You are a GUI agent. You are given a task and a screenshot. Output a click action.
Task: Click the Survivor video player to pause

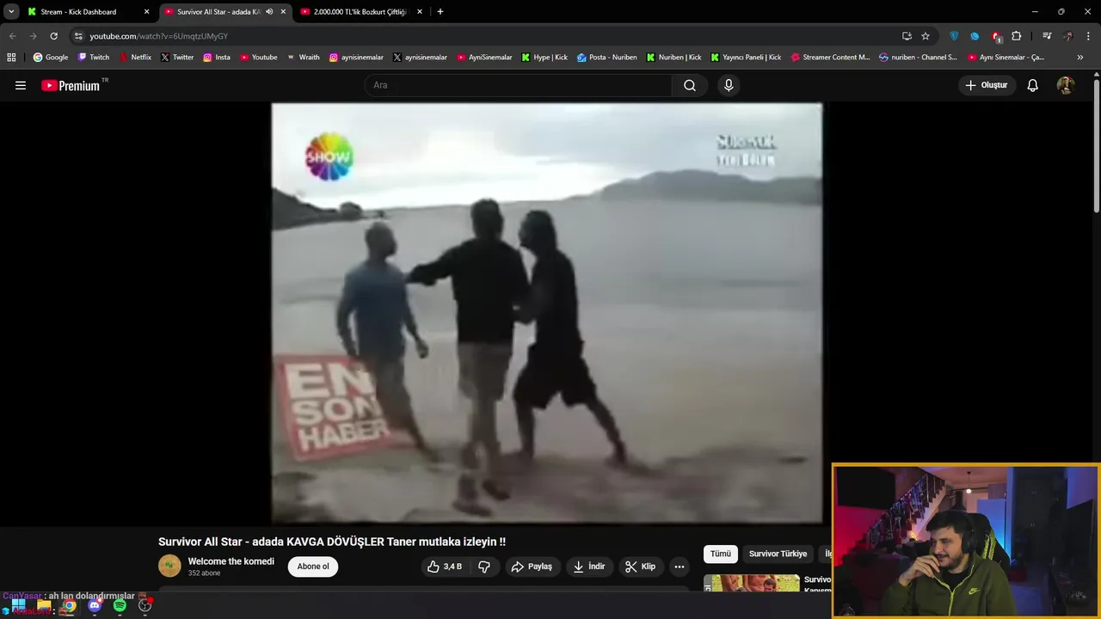547,313
